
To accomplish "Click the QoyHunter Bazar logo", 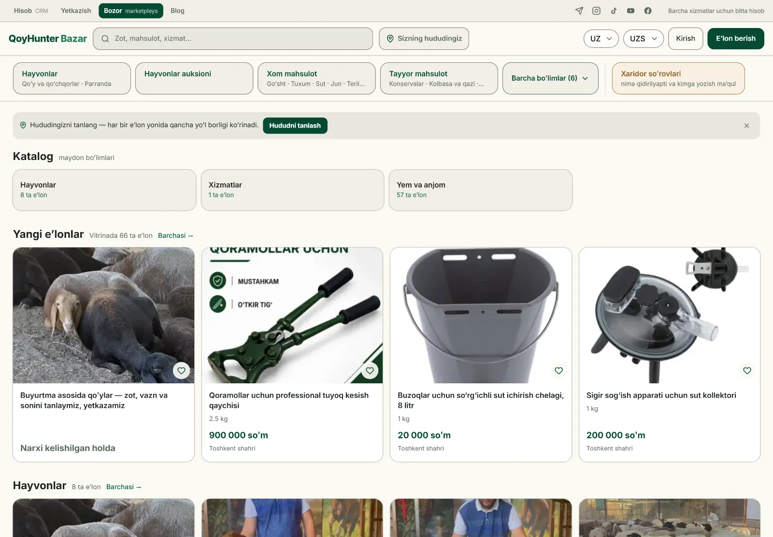I will pos(48,39).
